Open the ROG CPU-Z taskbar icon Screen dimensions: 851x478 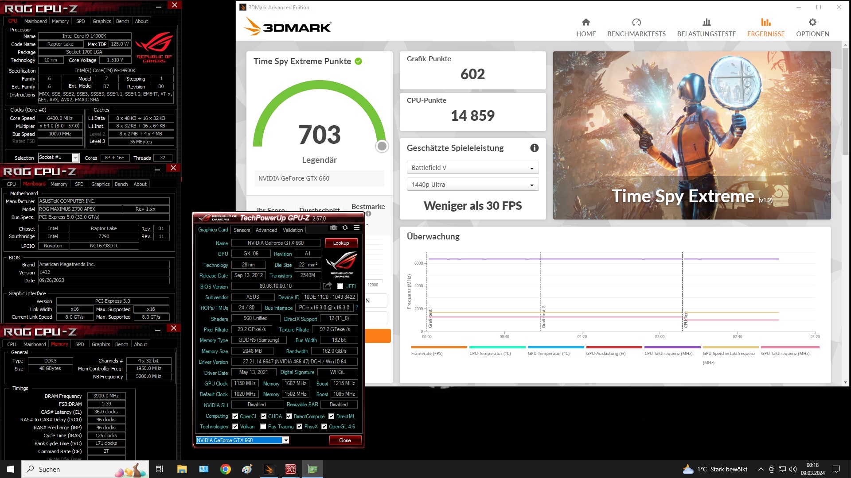click(290, 469)
